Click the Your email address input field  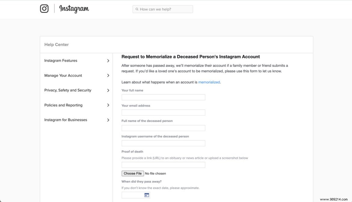(x=163, y=112)
